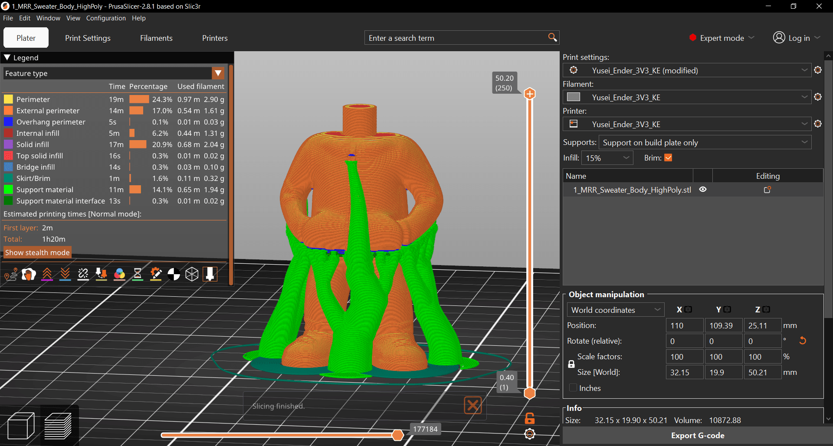Toggle retractions visibility icon
833x446 pixels.
(x=47, y=274)
